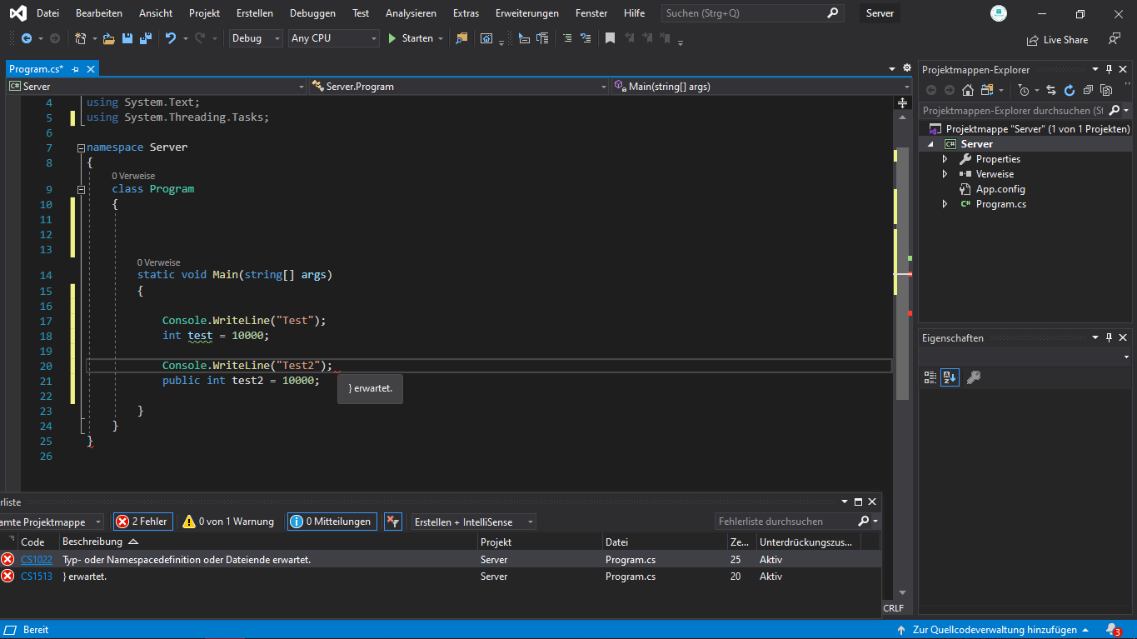Open the Debuggen menu
1137x639 pixels.
[312, 13]
